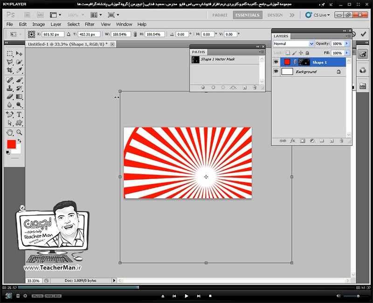Select the Eyedropper tool
Screen dimensions: 373x303
point(19,70)
